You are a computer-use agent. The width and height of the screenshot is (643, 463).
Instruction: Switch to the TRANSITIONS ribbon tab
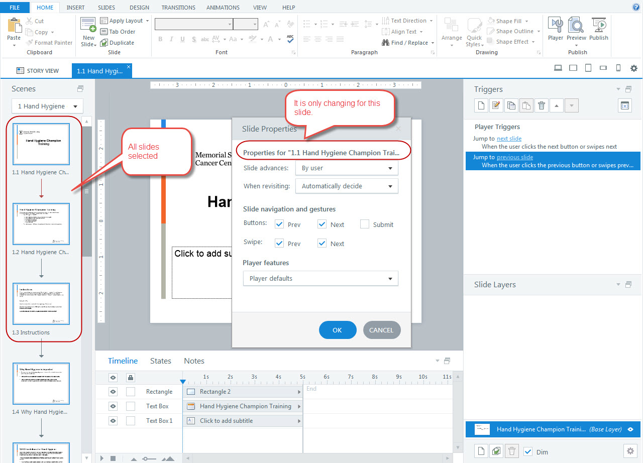[178, 8]
